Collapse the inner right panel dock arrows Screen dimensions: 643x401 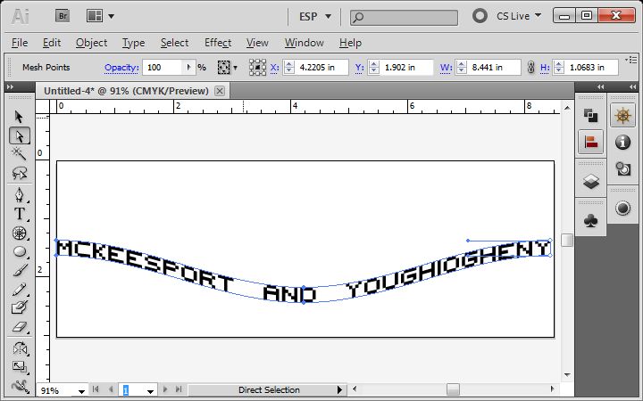click(x=600, y=86)
